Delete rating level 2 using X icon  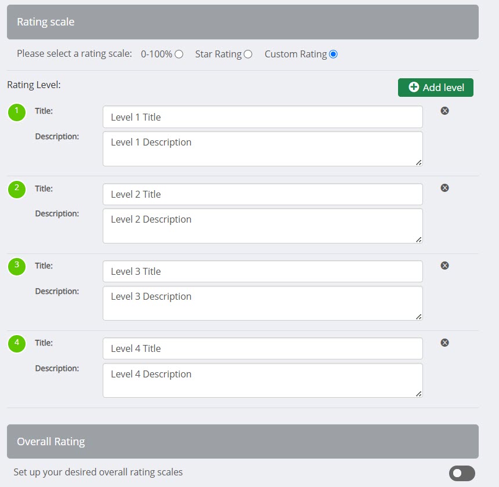pyautogui.click(x=444, y=188)
